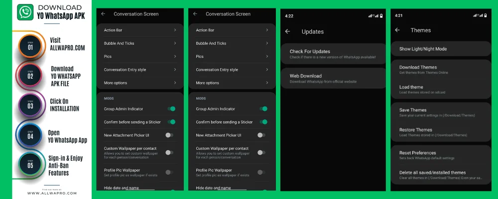
Task: Click the Themes screen title
Action: [420, 30]
